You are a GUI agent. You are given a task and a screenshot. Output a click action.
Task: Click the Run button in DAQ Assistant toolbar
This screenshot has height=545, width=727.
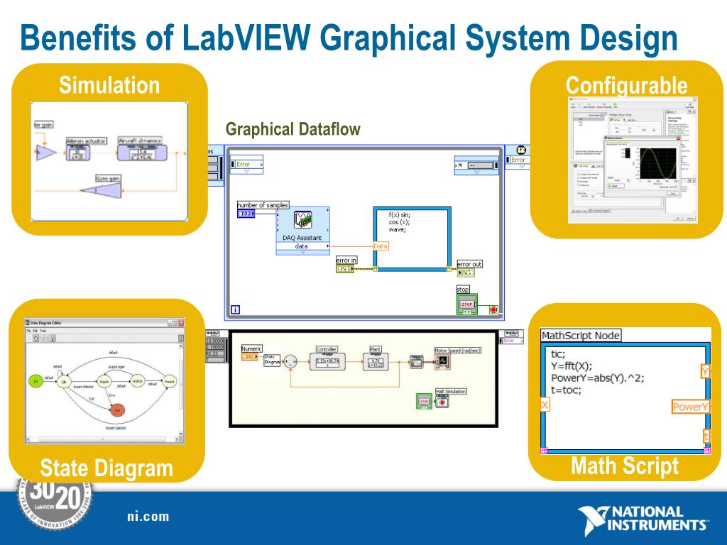tap(616, 106)
